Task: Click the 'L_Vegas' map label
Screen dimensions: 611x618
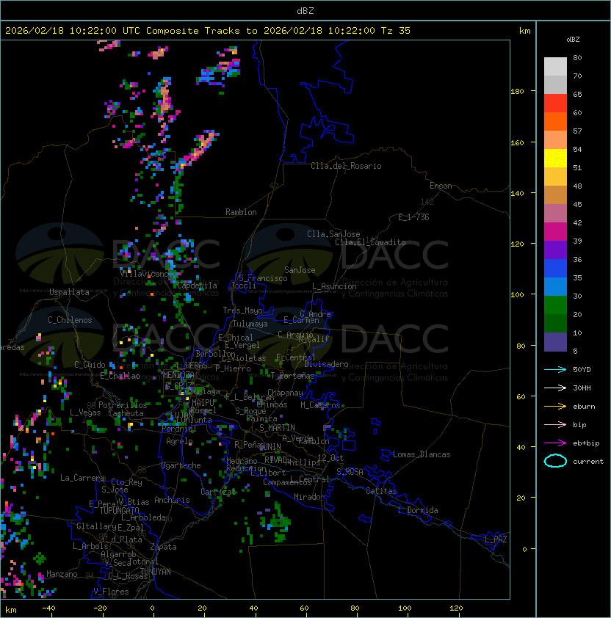Action: 85,412
